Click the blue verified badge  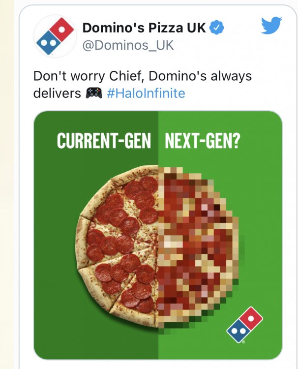point(216,28)
